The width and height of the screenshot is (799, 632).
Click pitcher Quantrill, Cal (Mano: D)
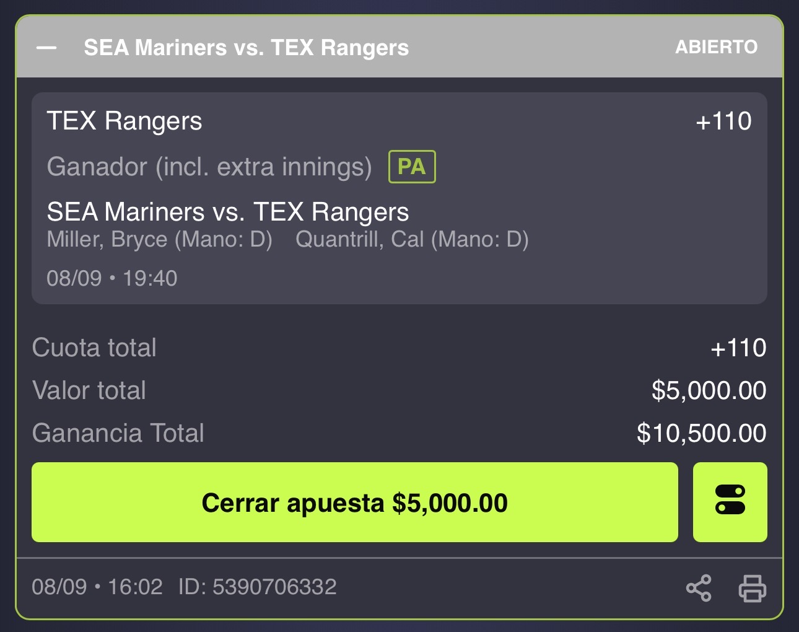tap(413, 240)
